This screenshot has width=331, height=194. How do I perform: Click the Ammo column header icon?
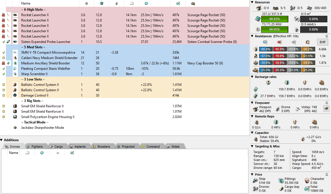(193, 3)
